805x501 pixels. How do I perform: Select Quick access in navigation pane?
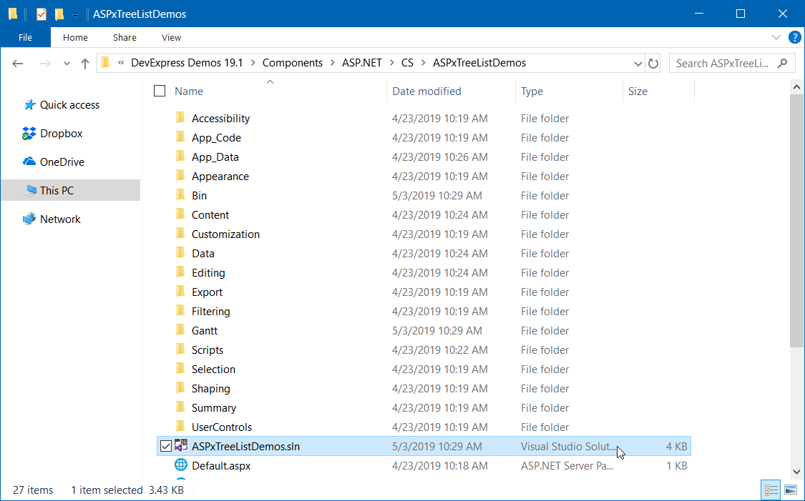70,104
